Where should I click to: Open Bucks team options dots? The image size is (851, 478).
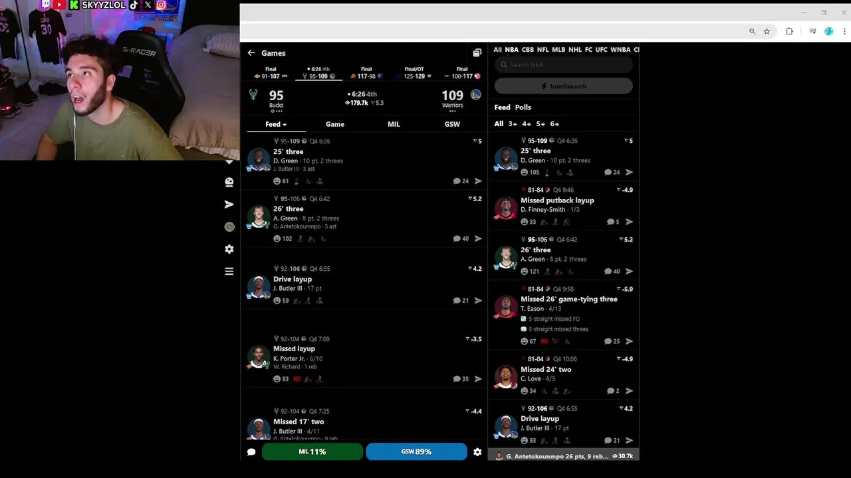tap(276, 112)
